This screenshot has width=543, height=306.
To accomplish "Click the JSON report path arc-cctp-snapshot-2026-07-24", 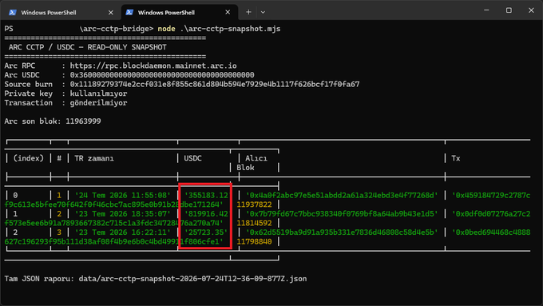I will (192, 279).
